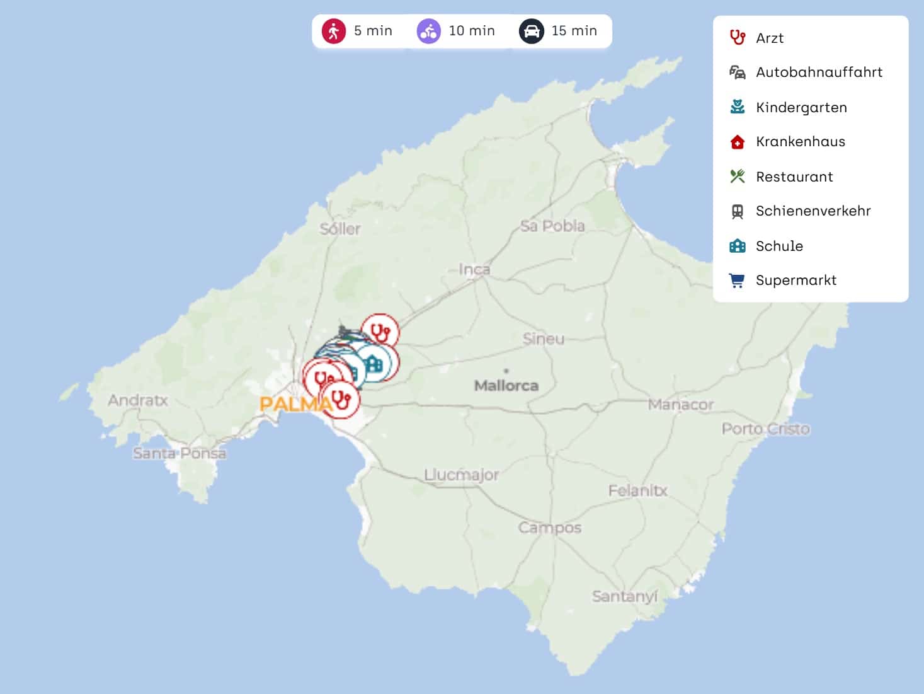Image resolution: width=924 pixels, height=694 pixels.
Task: Click the bold Mallorca label on the map
Action: 506,386
